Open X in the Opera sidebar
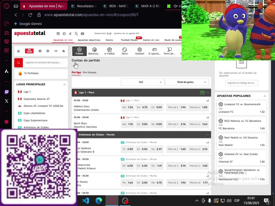This screenshot has height=206, width=275. pyautogui.click(x=7, y=101)
